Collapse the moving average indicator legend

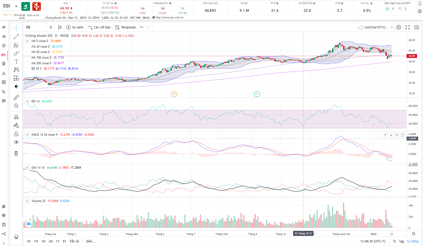click(27, 41)
